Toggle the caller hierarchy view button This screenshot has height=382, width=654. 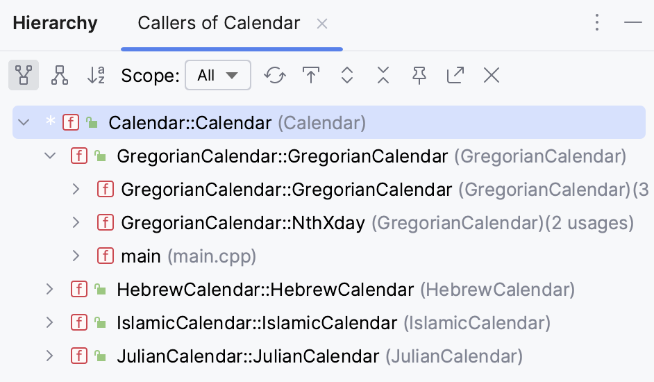click(x=24, y=75)
